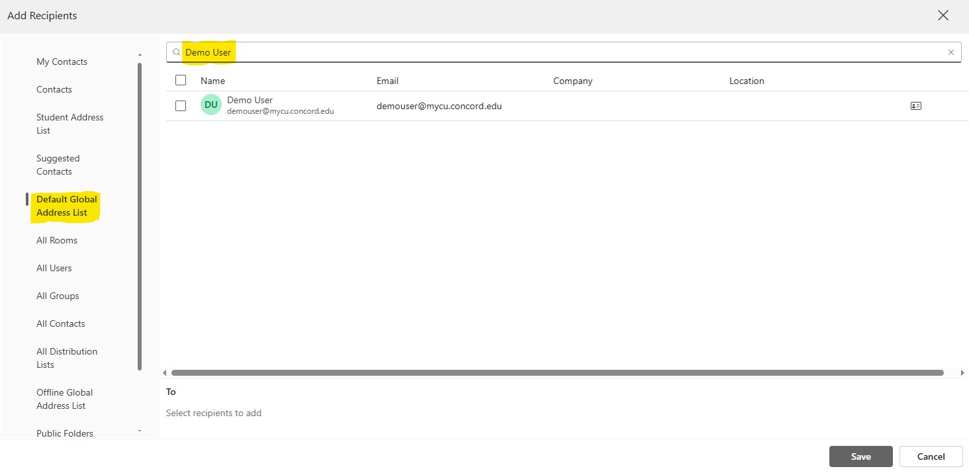Click the horizontal scrollbar left arrow

tap(165, 373)
